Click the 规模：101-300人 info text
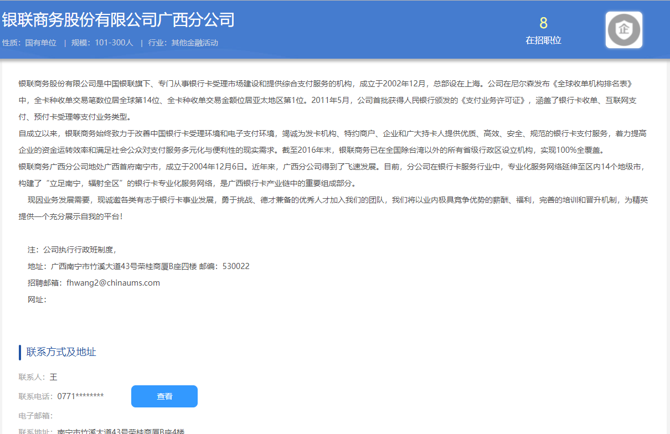 (x=102, y=43)
